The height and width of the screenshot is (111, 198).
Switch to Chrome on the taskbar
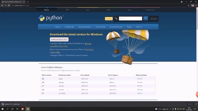(x=28, y=109)
